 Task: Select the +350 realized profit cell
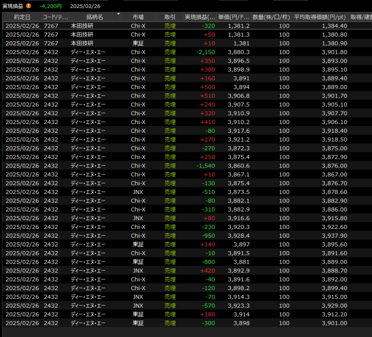pos(207,61)
